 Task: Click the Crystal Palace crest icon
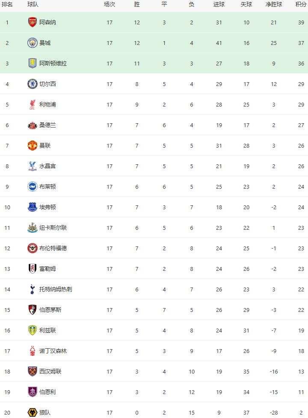point(33,166)
